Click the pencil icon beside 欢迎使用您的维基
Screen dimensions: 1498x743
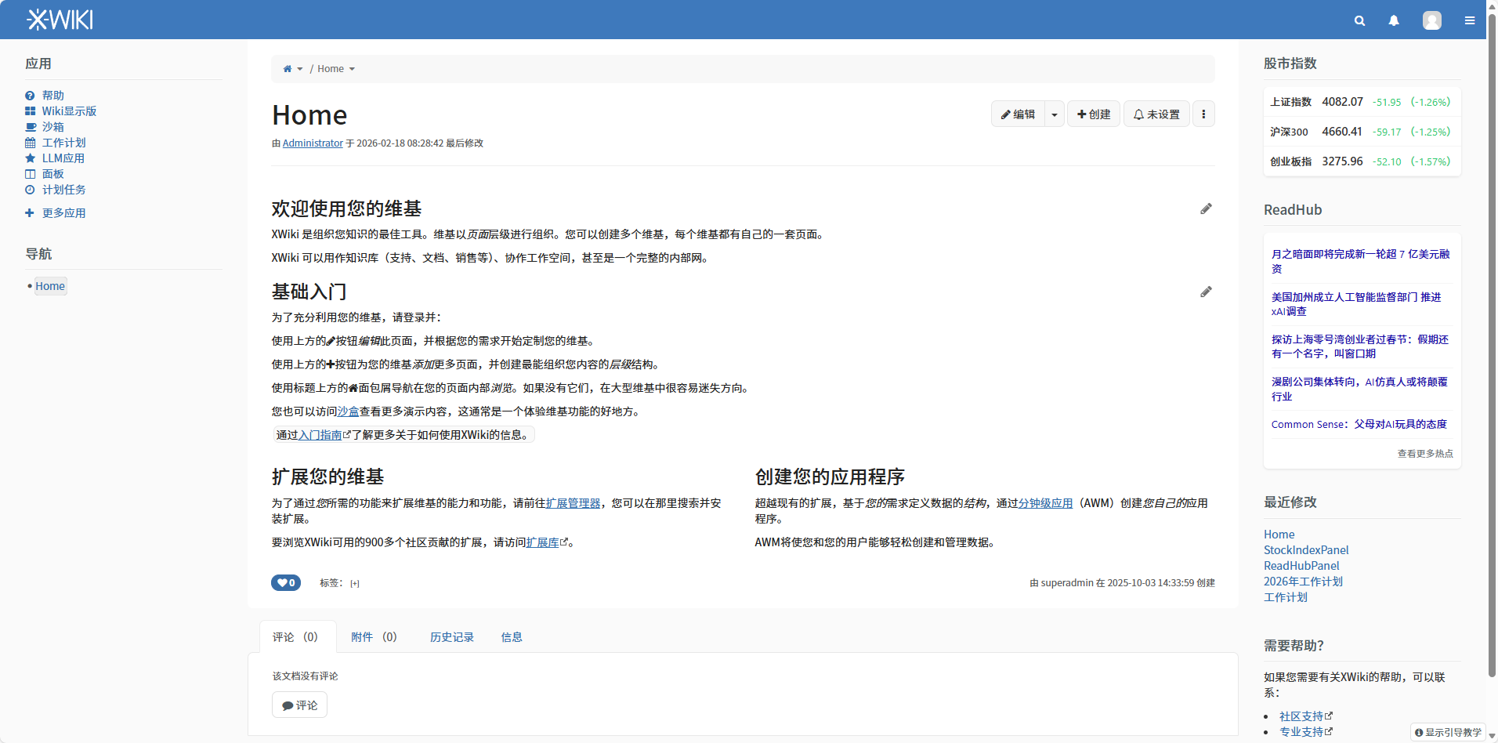coord(1206,209)
